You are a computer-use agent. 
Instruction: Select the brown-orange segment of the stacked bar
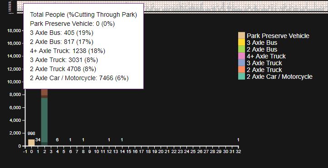pyautogui.click(x=44, y=92)
